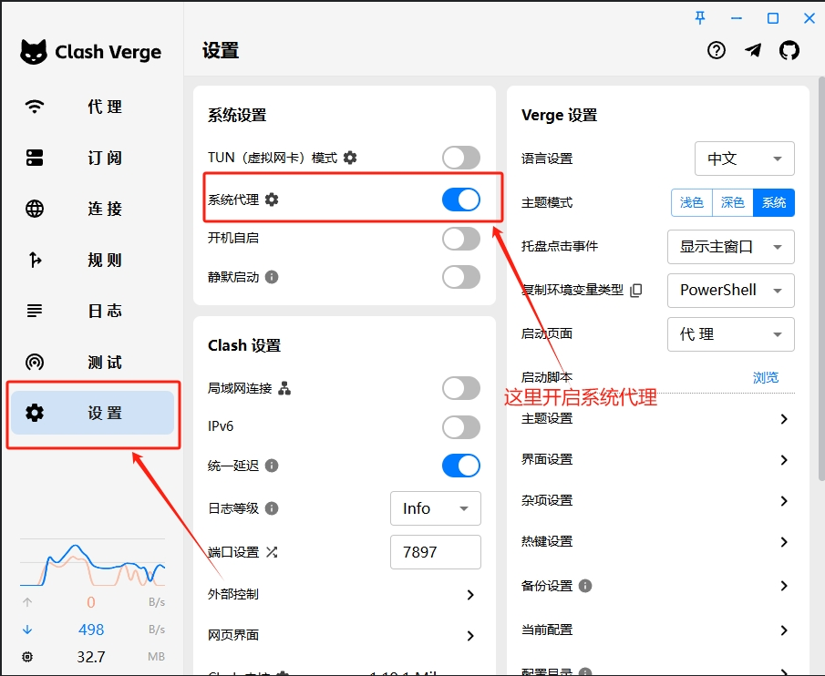
Task: Go to 测试 page in sidebar
Action: pyautogui.click(x=93, y=362)
